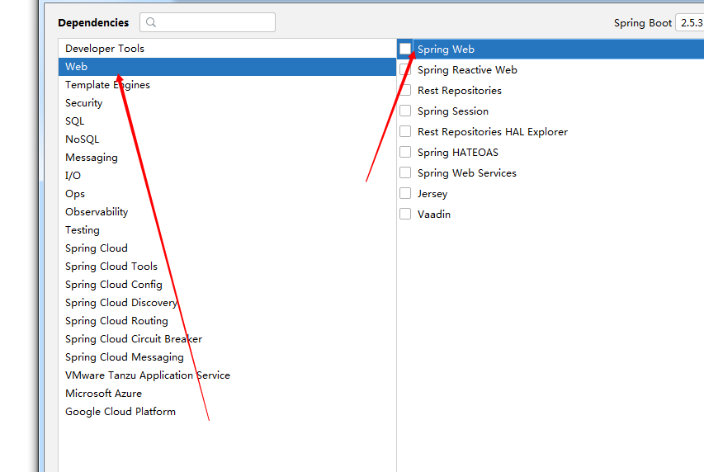Viewport: 704px width, 472px height.
Task: Choose the Template Engines category
Action: (227, 85)
